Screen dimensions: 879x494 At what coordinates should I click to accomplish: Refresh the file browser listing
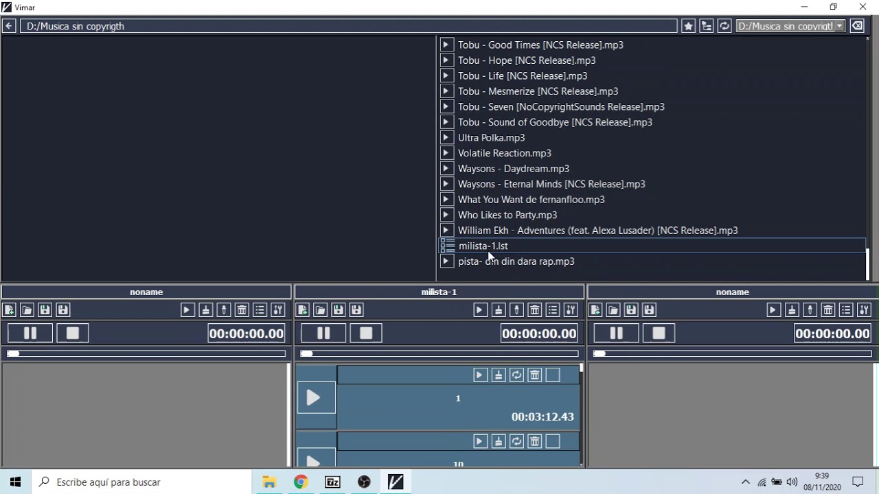pos(724,26)
